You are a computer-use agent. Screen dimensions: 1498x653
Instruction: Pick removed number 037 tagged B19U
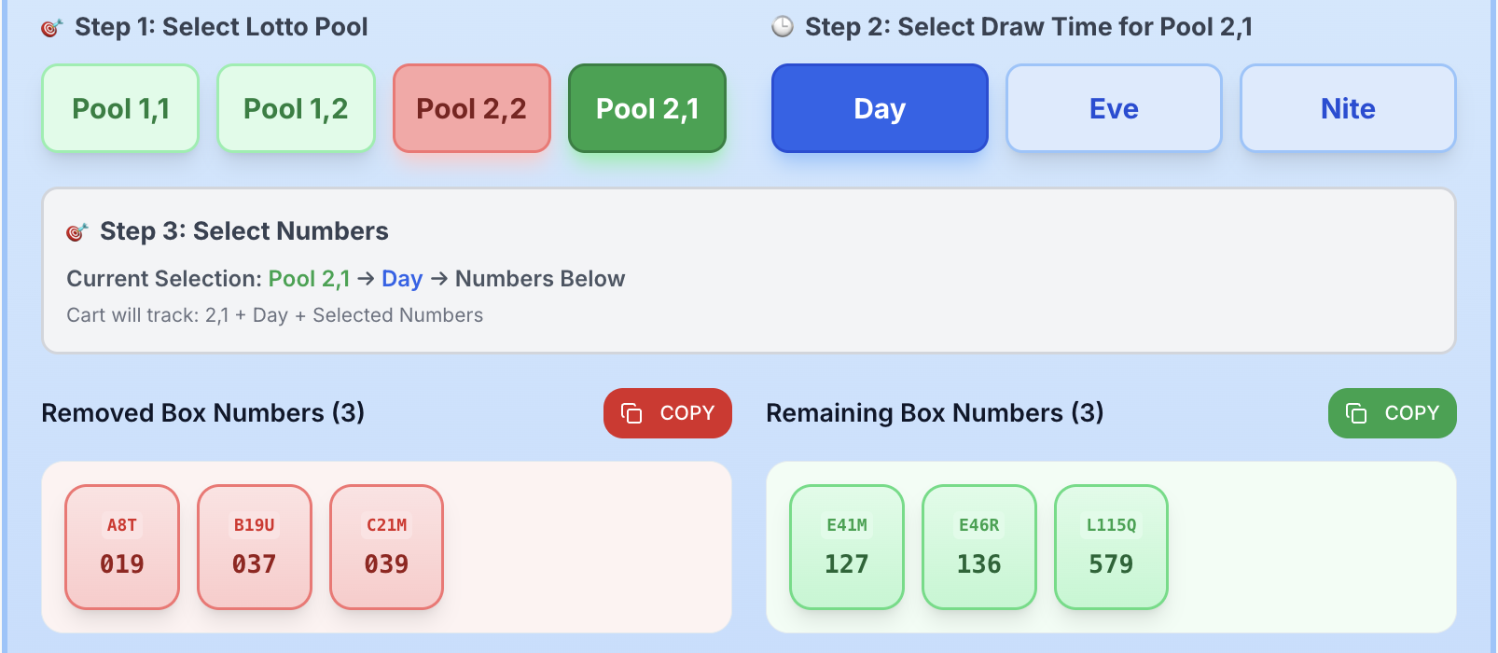pyautogui.click(x=255, y=547)
